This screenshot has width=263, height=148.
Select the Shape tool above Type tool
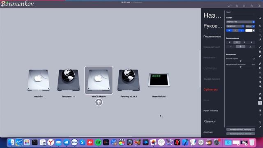pos(260,98)
